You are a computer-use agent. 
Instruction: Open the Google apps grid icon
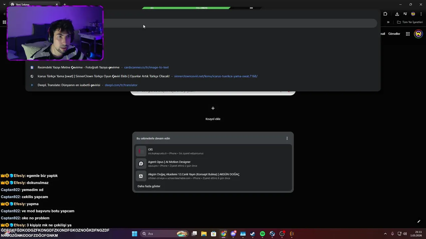click(408, 34)
